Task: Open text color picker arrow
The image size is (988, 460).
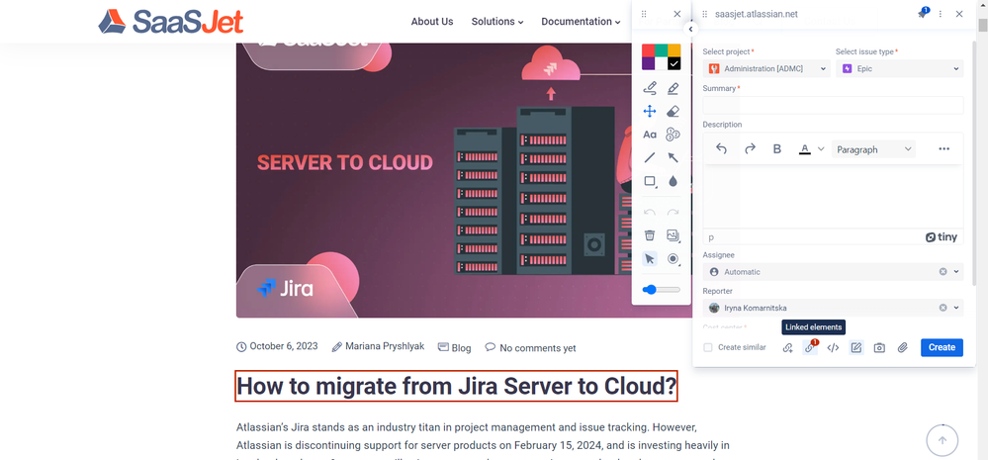Action: pyautogui.click(x=821, y=149)
